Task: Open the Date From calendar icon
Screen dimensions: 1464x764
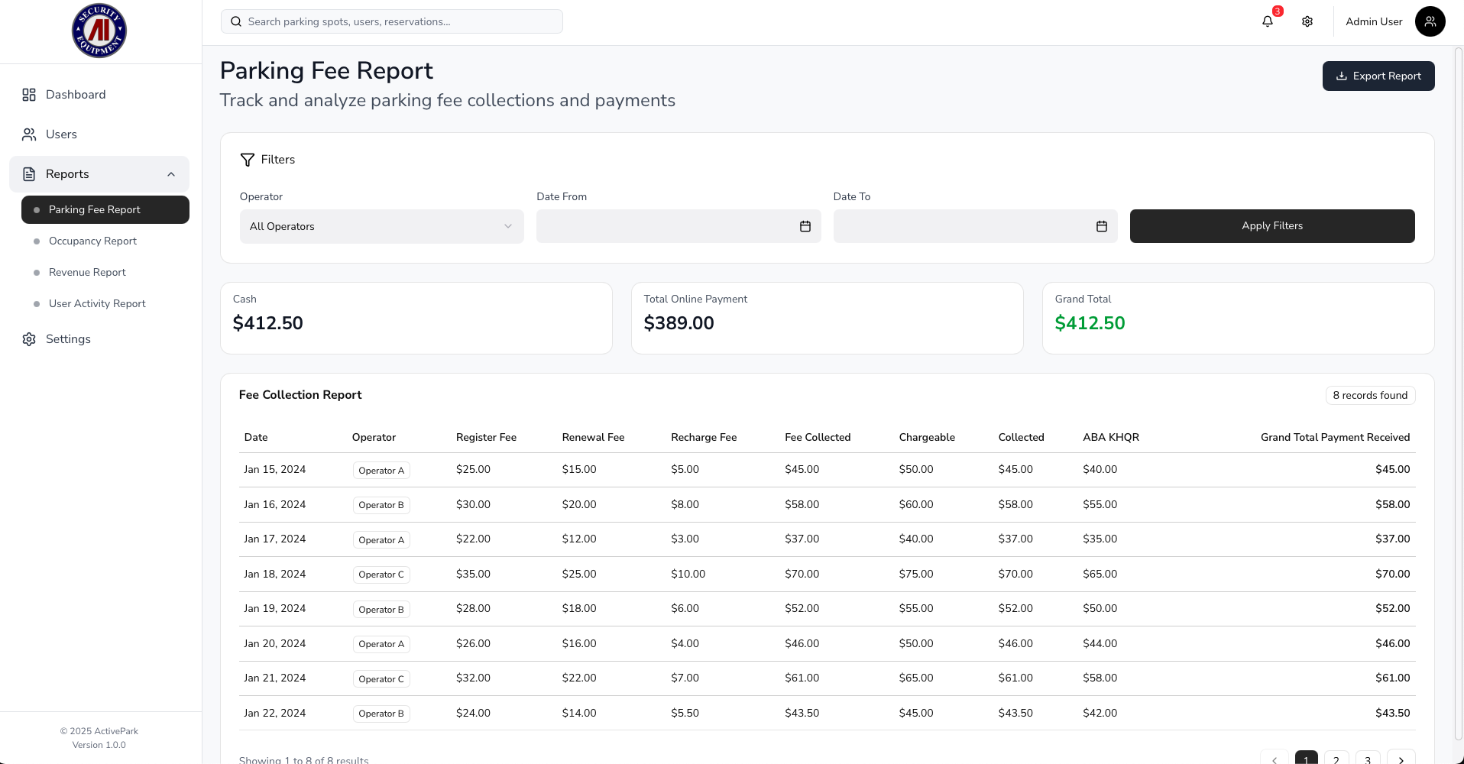Action: pos(805,226)
